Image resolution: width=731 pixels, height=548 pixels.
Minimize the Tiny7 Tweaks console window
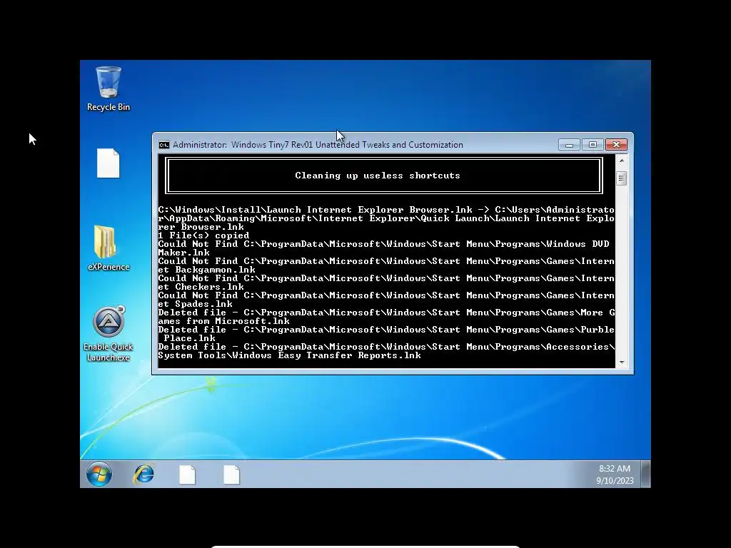click(x=569, y=145)
